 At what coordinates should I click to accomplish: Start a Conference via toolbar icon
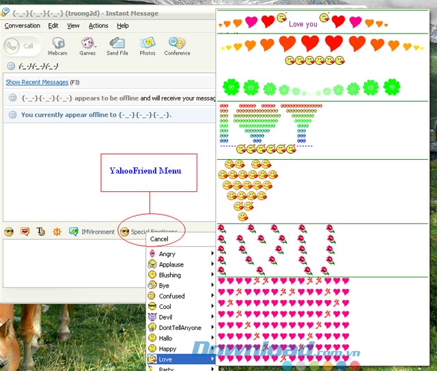click(177, 46)
